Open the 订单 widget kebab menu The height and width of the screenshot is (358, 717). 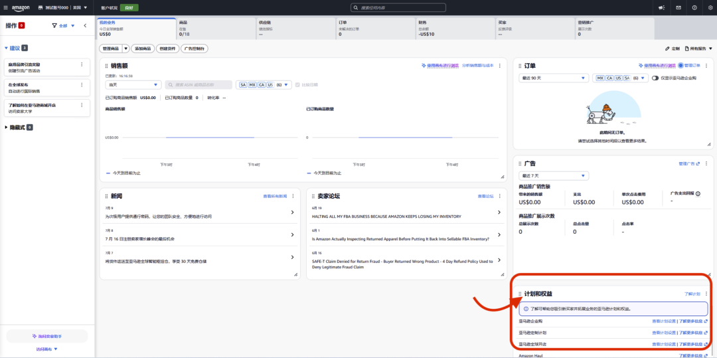click(x=706, y=66)
